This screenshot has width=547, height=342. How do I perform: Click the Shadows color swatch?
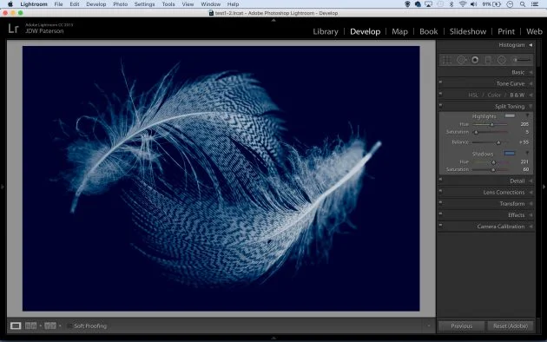pyautogui.click(x=510, y=153)
